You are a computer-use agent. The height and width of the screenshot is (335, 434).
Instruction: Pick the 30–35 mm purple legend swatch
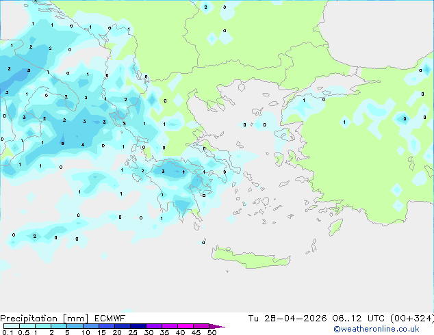[x=153, y=326]
